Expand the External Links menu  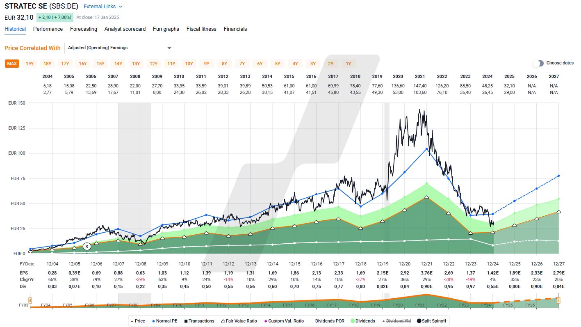[103, 7]
